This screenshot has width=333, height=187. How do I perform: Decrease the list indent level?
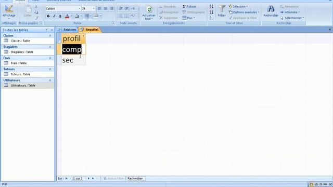121,8
